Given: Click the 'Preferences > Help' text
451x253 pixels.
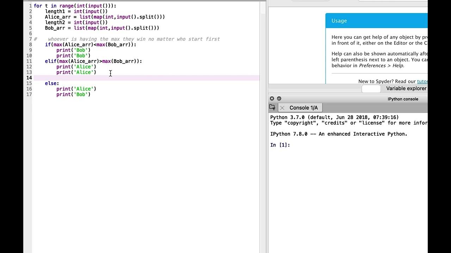Looking at the screenshot, I should pos(381,66).
